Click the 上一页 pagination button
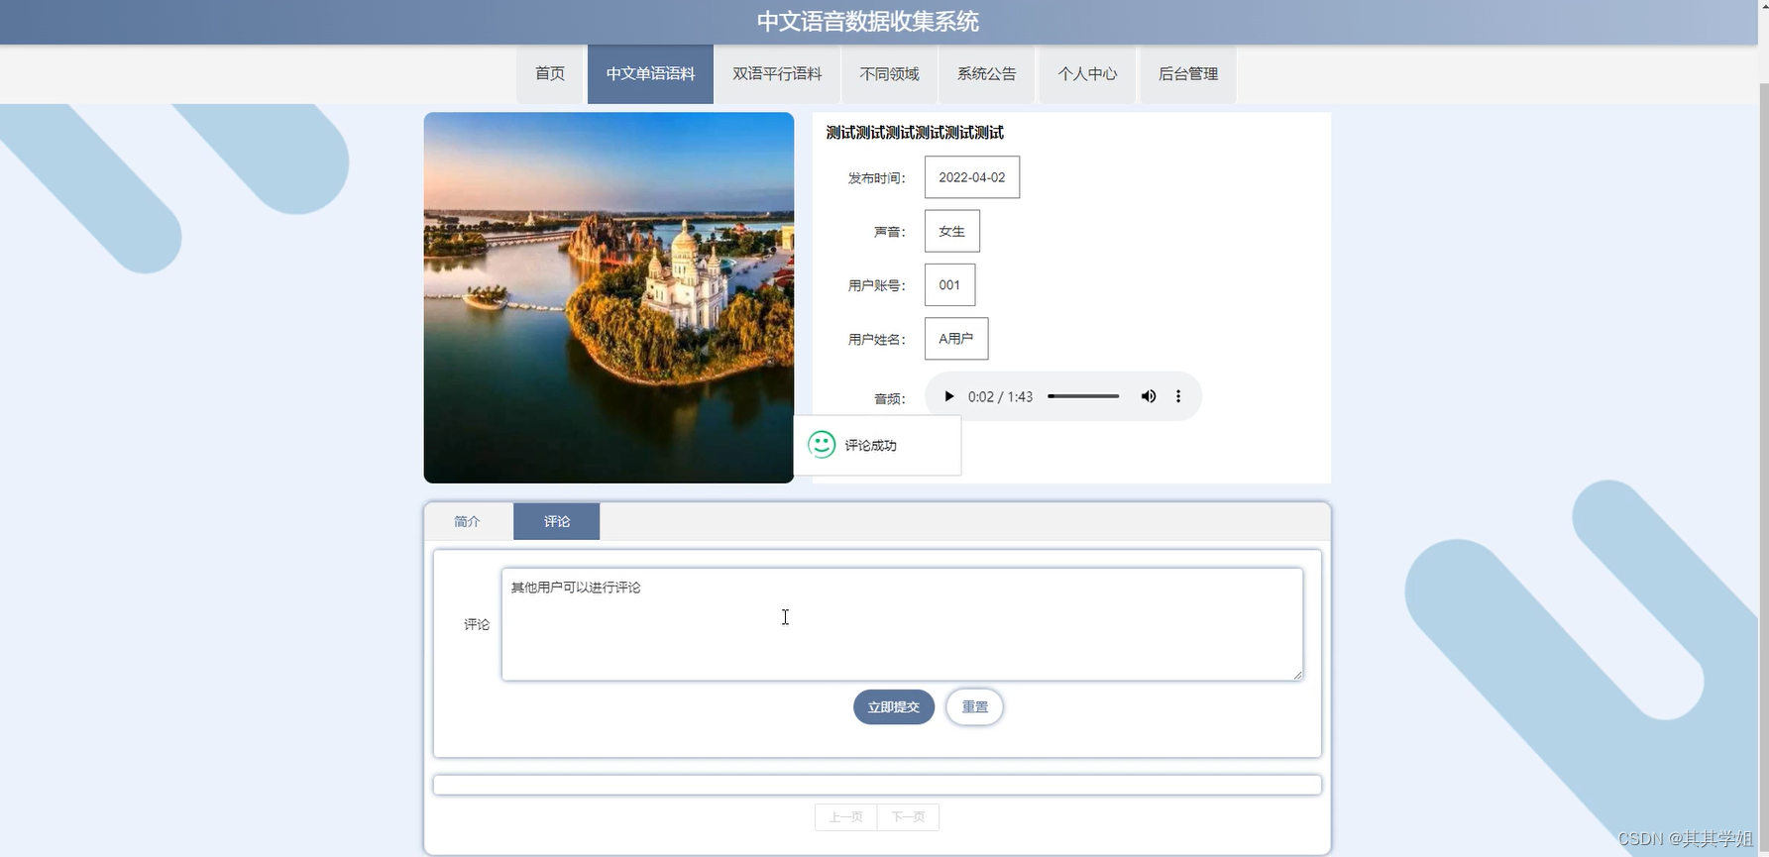 pyautogui.click(x=845, y=817)
